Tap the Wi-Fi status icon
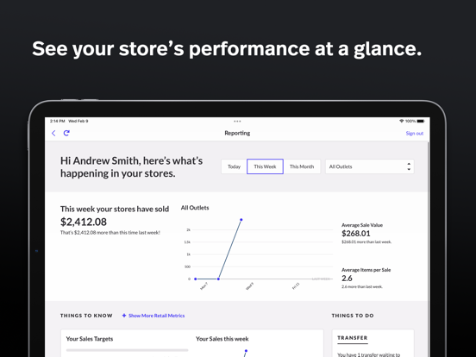The width and height of the screenshot is (476, 357). click(401, 121)
